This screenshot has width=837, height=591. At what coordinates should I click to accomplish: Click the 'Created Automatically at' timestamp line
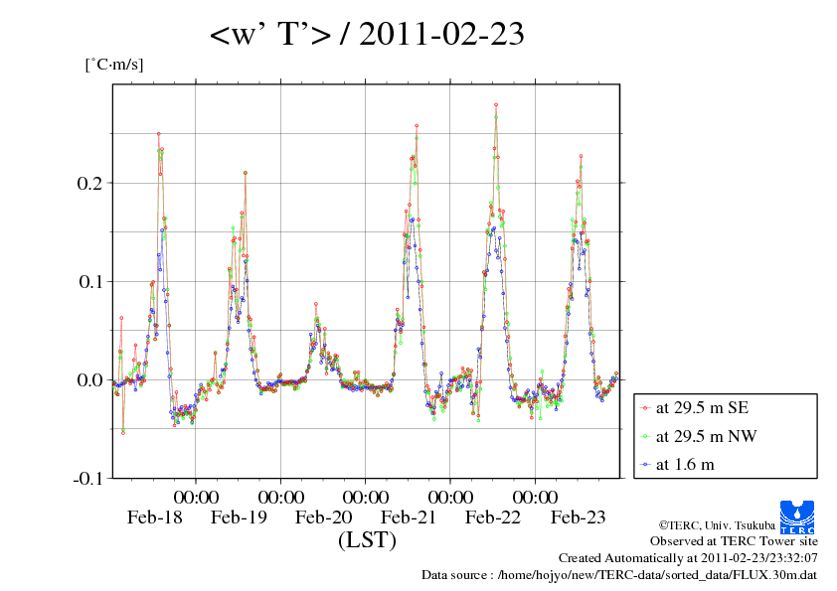(x=688, y=558)
